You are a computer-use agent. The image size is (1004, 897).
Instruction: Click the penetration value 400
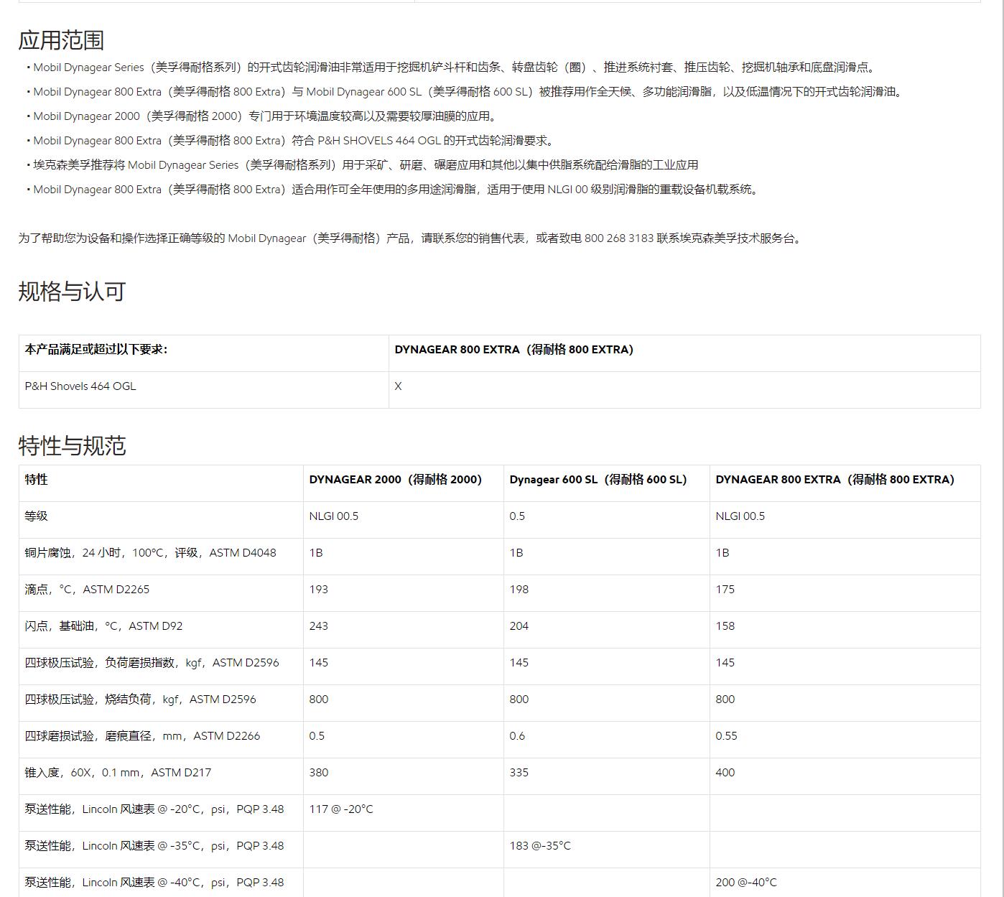(x=725, y=773)
